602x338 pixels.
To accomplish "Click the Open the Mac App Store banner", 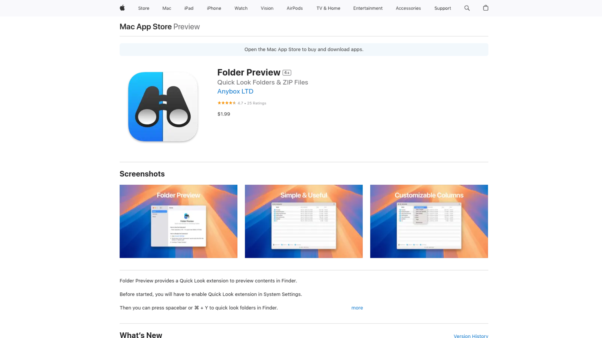I will click(304, 49).
